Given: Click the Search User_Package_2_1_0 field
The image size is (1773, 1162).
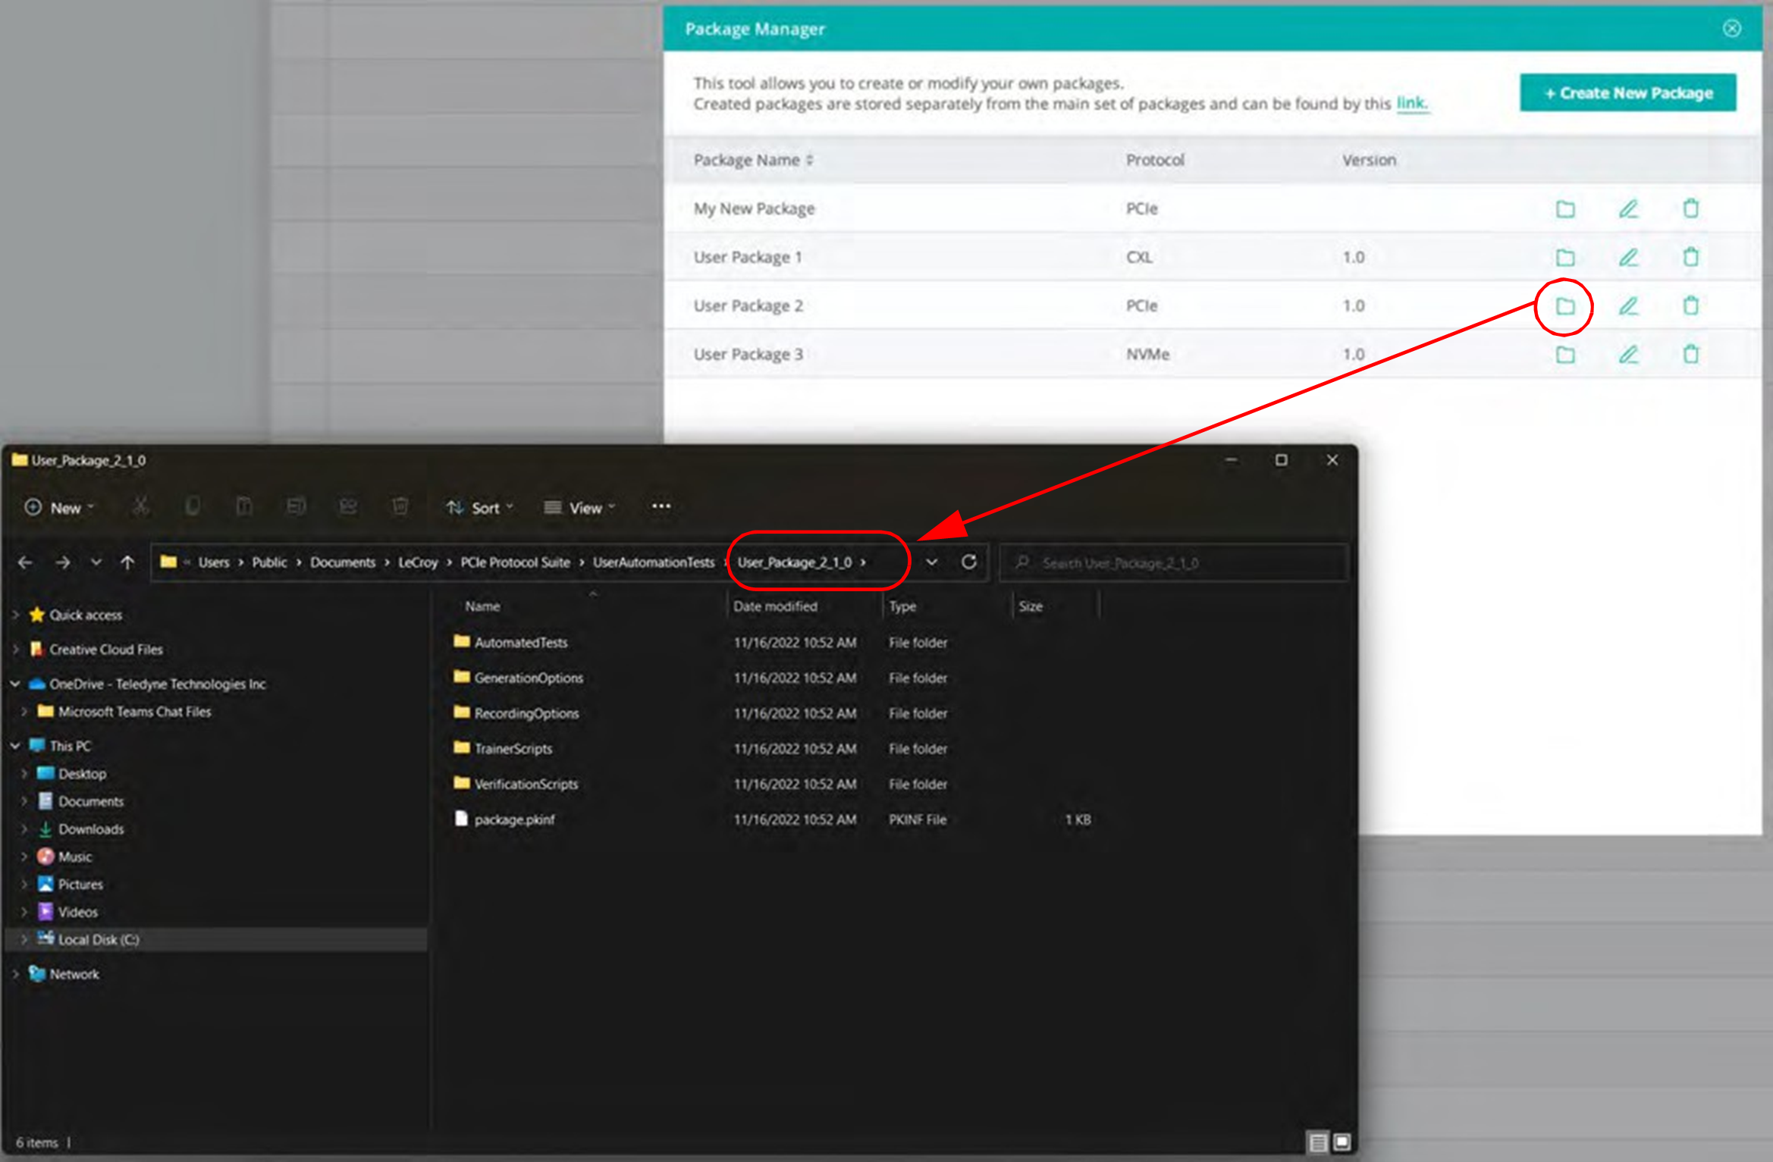Looking at the screenshot, I should 1173,563.
